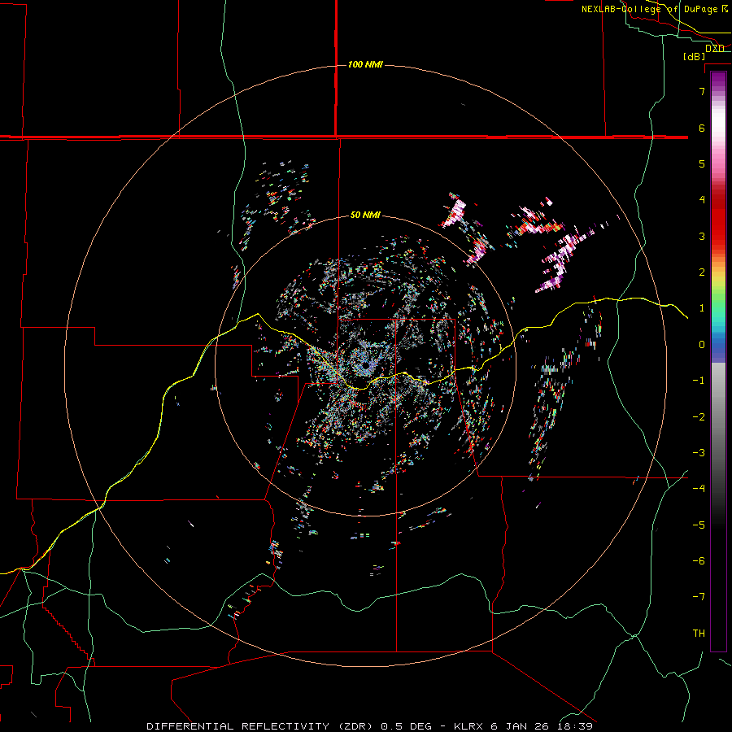The height and width of the screenshot is (732, 732).
Task: Click the -4 label on the ZDR scale
Action: (699, 488)
